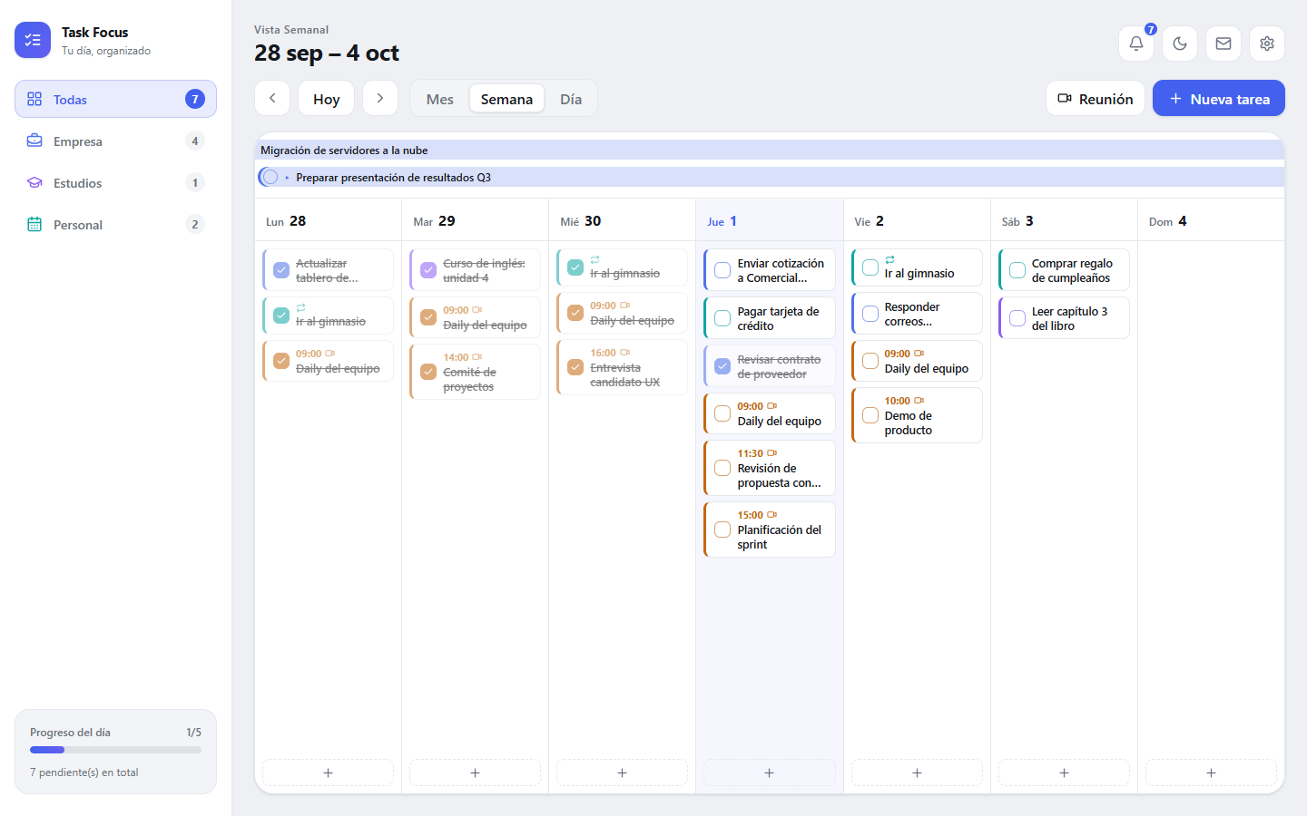Click plus icon under Mar 29 column
This screenshot has width=1307, height=816.
tap(475, 772)
